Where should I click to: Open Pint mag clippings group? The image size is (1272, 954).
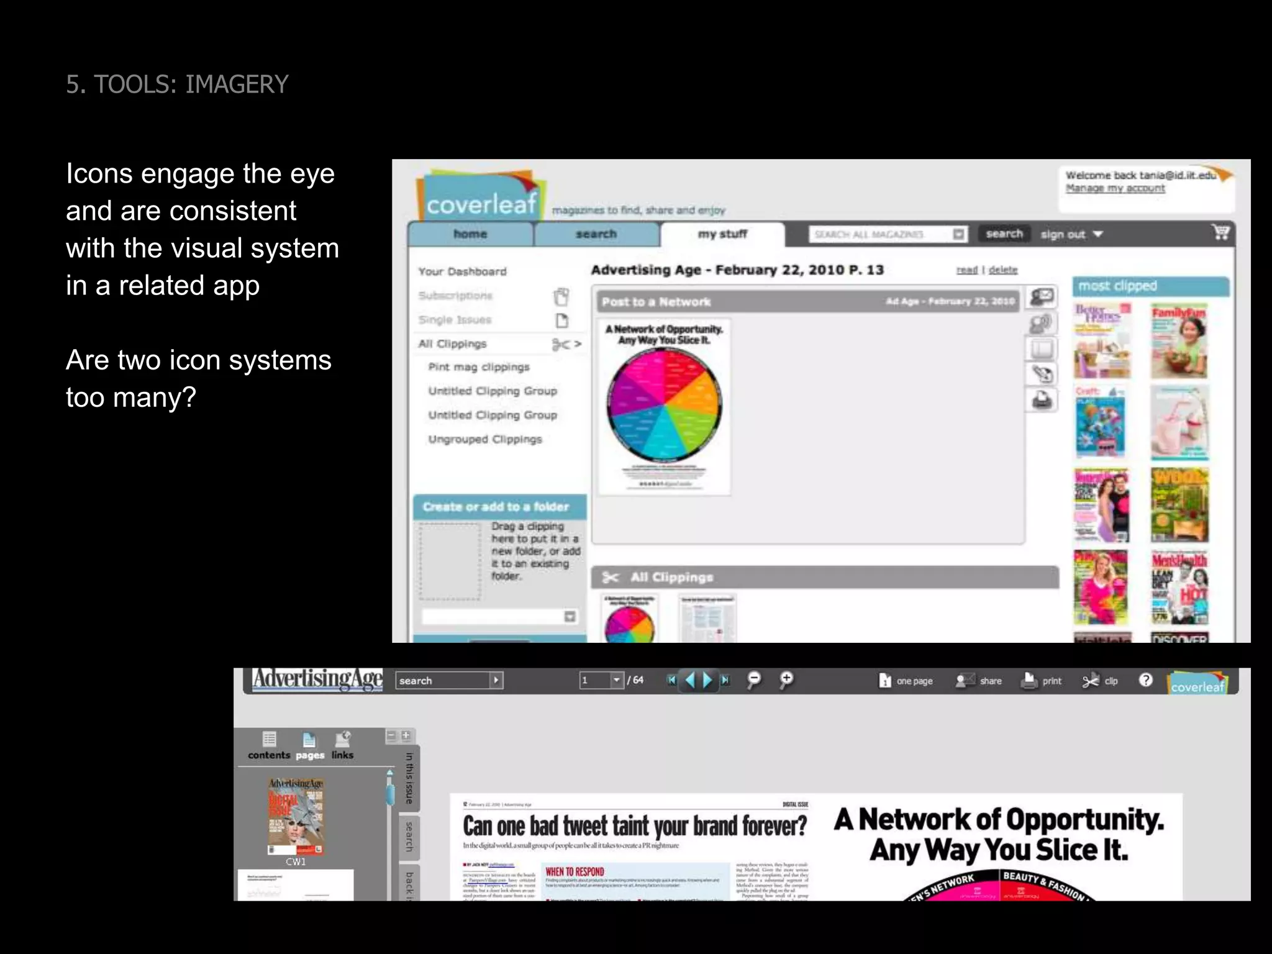click(x=479, y=367)
